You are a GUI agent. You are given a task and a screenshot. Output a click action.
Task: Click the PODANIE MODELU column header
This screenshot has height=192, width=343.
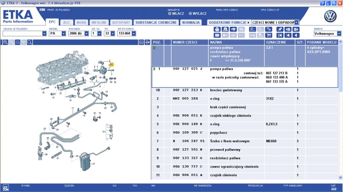[x=322, y=42]
